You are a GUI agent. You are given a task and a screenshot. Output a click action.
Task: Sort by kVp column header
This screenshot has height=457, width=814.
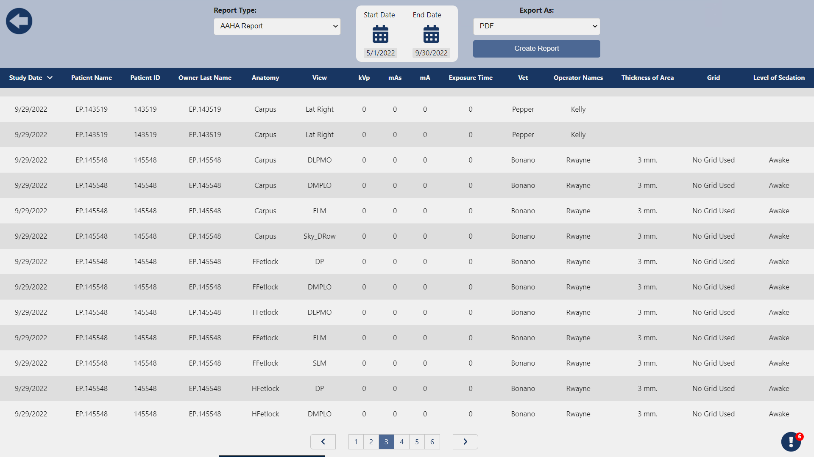[364, 78]
